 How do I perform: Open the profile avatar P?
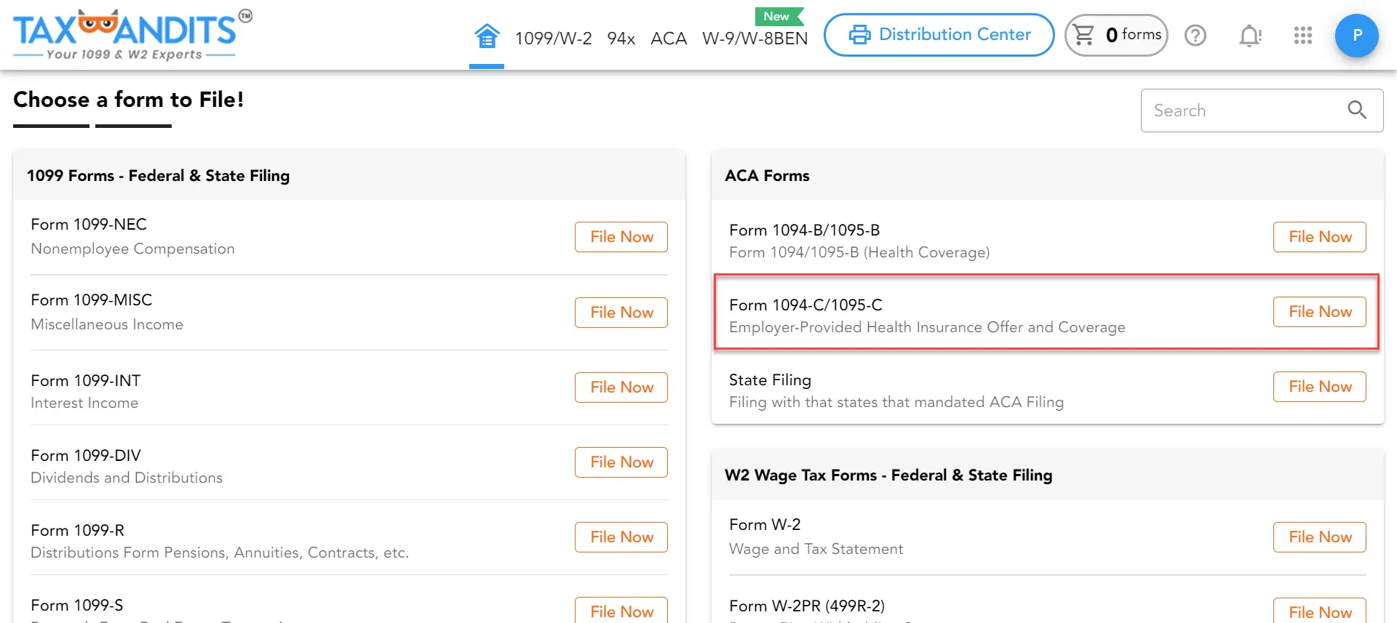1357,36
